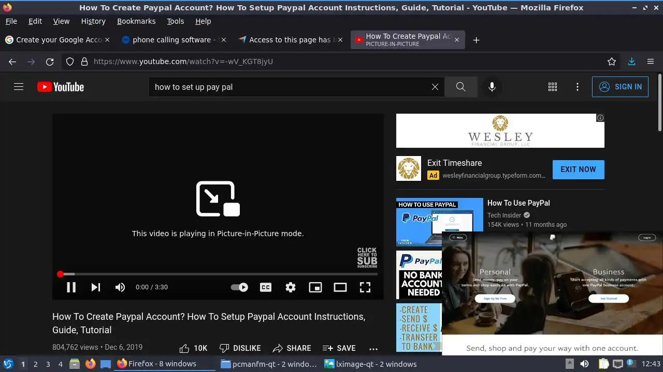The height and width of the screenshot is (372, 663).
Task: Toggle theater mode
Action: click(340, 287)
